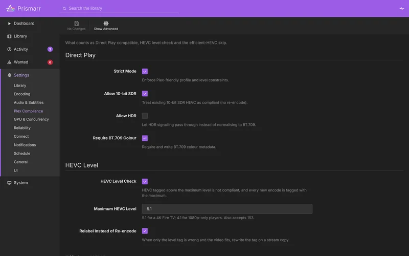Click the Maximum HEVC Level label

coord(115,209)
